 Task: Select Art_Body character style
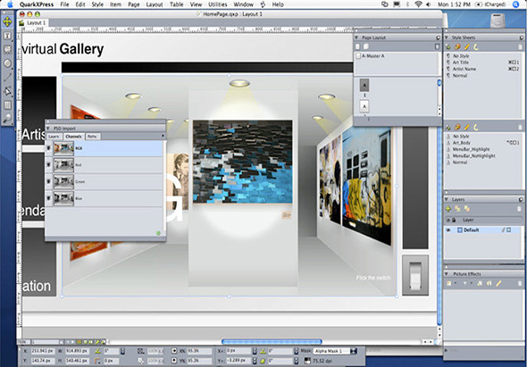(x=462, y=143)
